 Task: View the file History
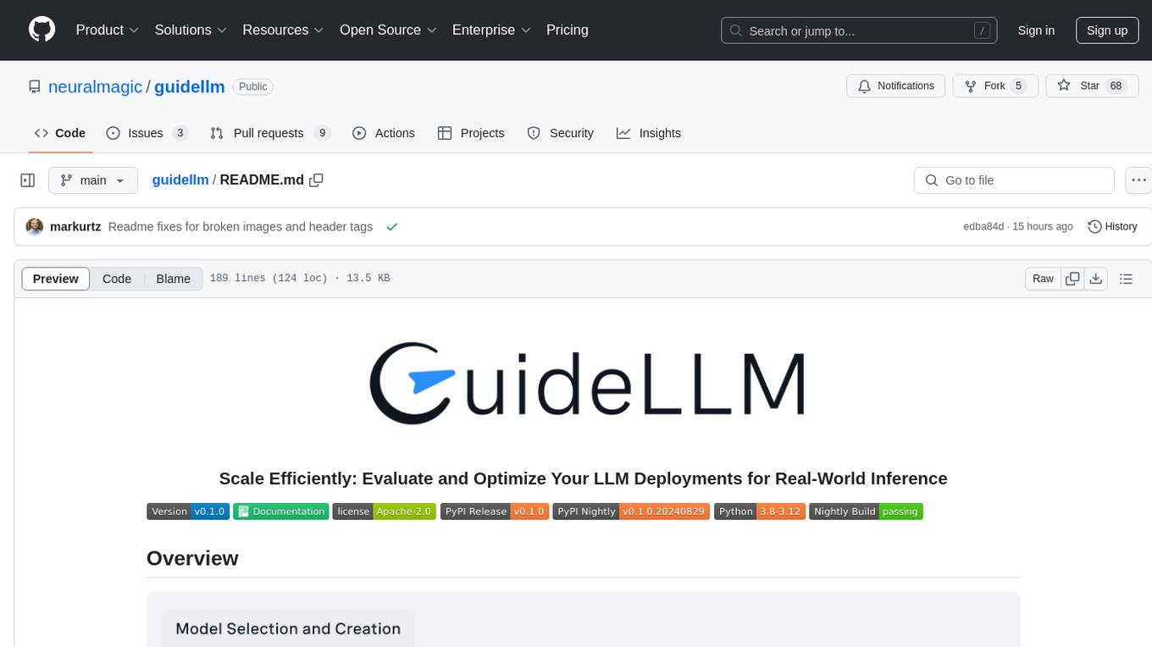(1112, 227)
